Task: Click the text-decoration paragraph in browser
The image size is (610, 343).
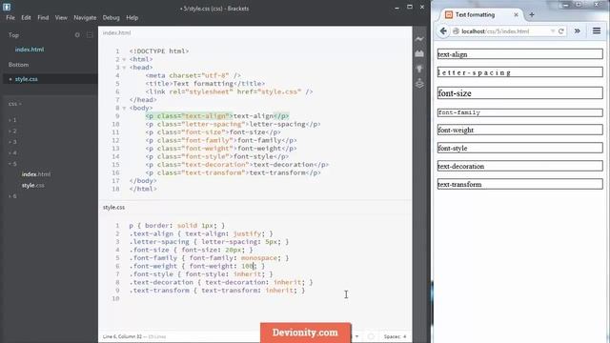Action: (520, 166)
